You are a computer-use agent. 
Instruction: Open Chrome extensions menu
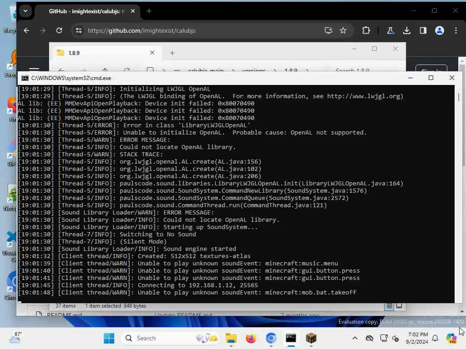click(366, 30)
